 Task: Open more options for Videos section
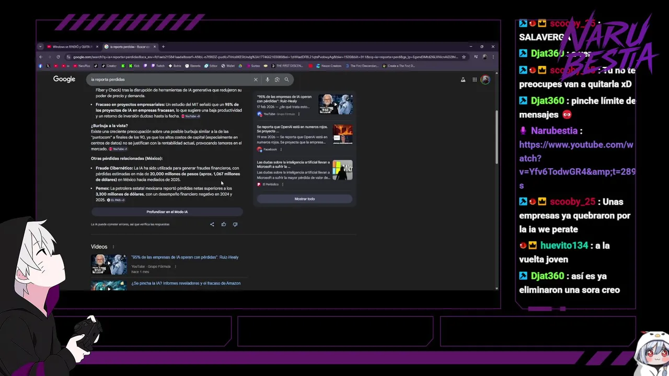[113, 247]
